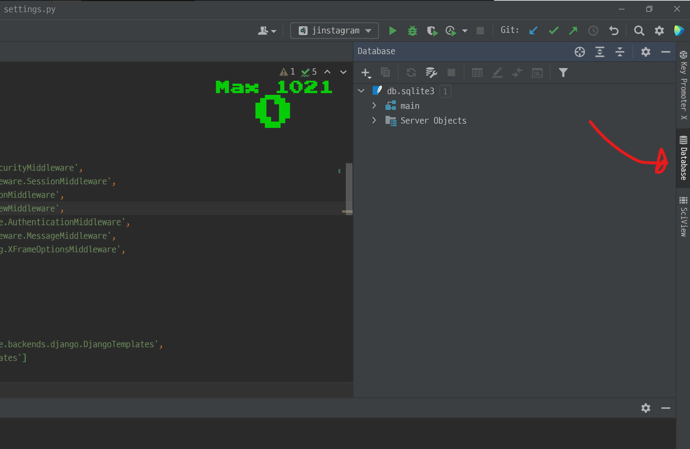Open the Key Promoter X tab
690x449 pixels.
click(683, 85)
